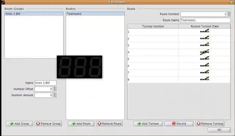The image size is (235, 136).
Task: Decrease the Route Number value
Action: tap(229, 15)
